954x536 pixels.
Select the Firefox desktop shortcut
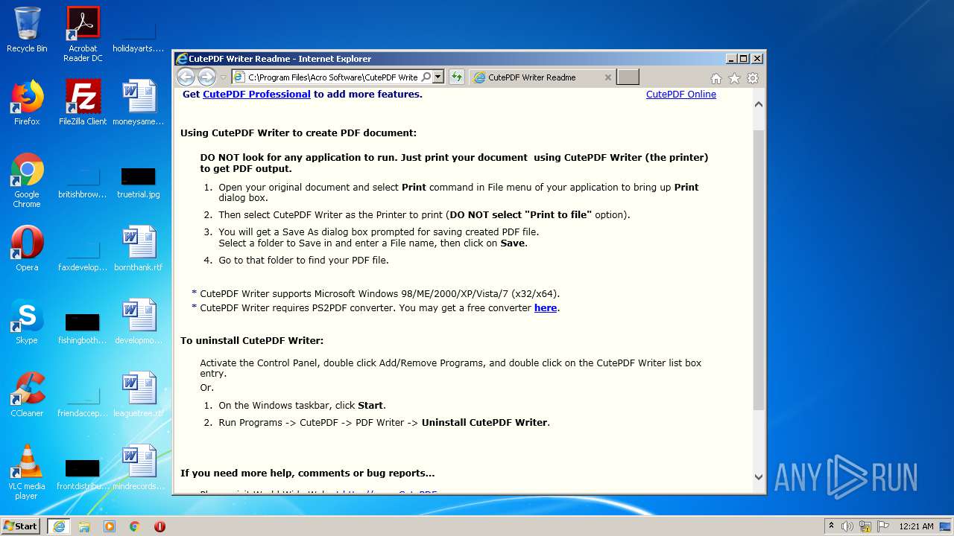(27, 103)
